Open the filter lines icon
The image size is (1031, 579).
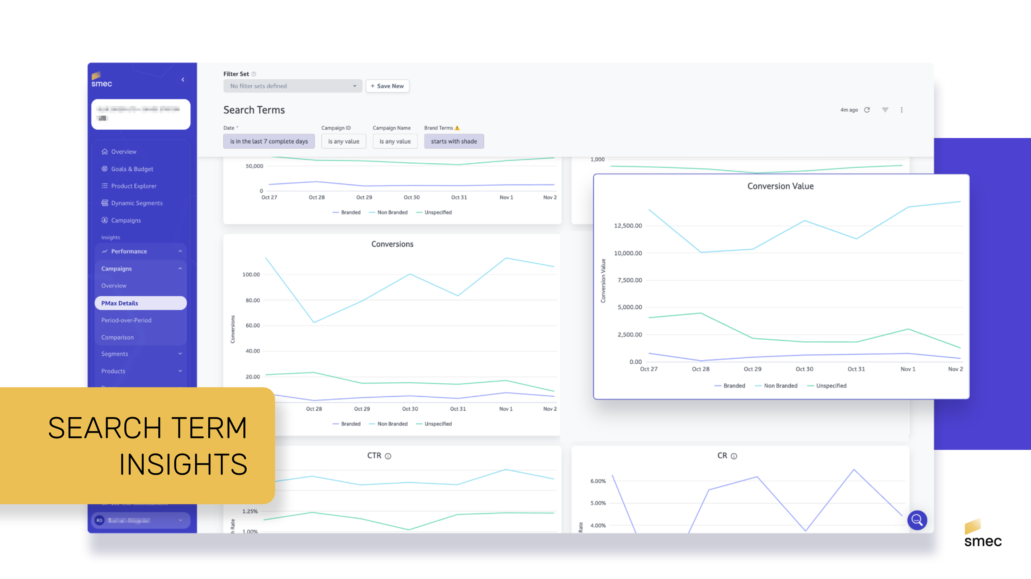pos(885,110)
